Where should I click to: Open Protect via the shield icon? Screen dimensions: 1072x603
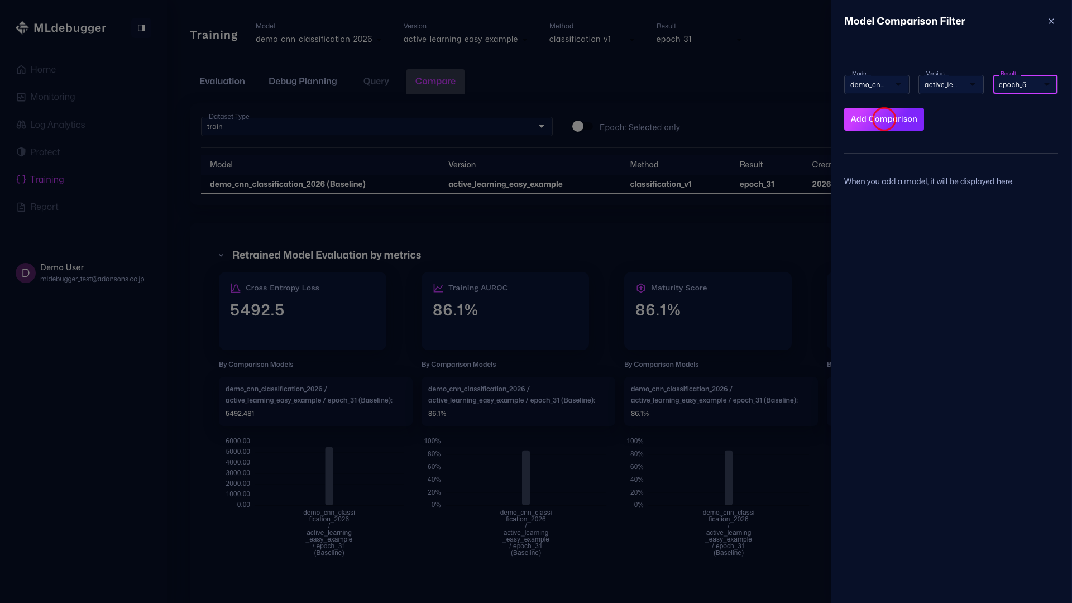tap(21, 152)
